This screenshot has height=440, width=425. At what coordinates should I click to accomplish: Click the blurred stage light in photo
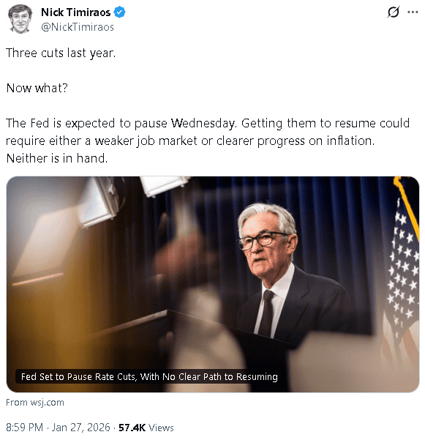98,204
